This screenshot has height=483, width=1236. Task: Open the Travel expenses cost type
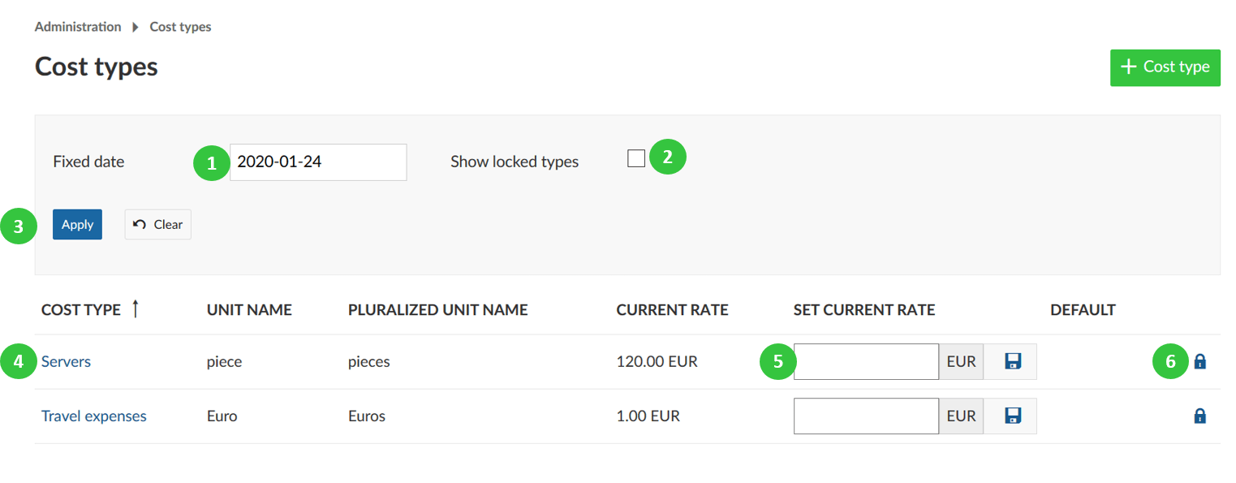(93, 416)
